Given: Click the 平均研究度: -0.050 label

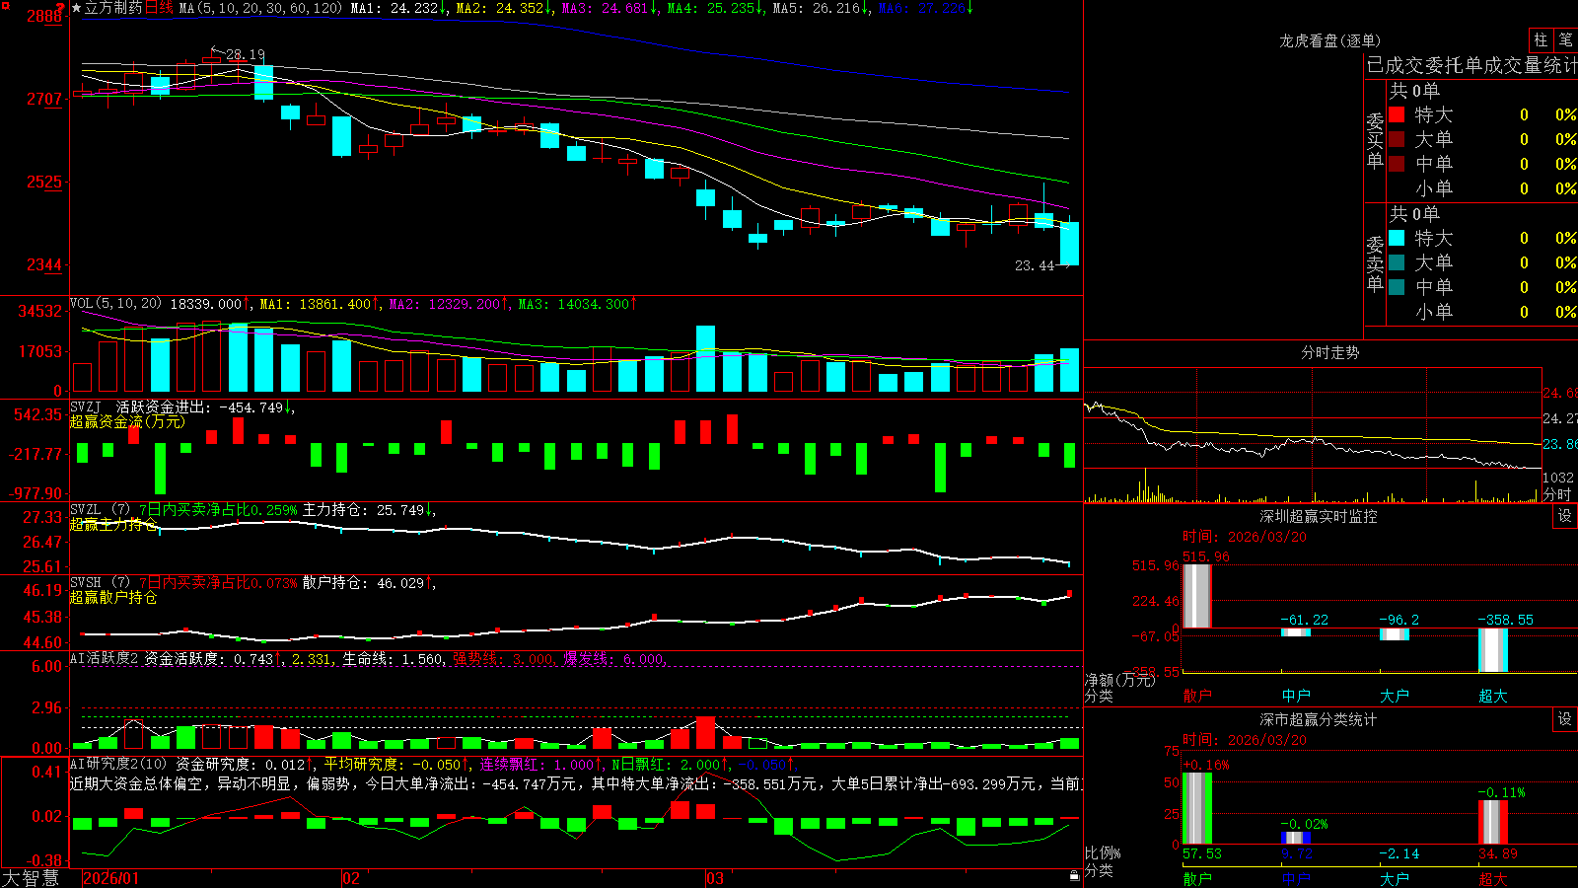Looking at the screenshot, I should (395, 764).
